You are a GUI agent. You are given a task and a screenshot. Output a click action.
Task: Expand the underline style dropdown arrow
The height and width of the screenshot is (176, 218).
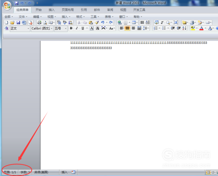[87, 28]
